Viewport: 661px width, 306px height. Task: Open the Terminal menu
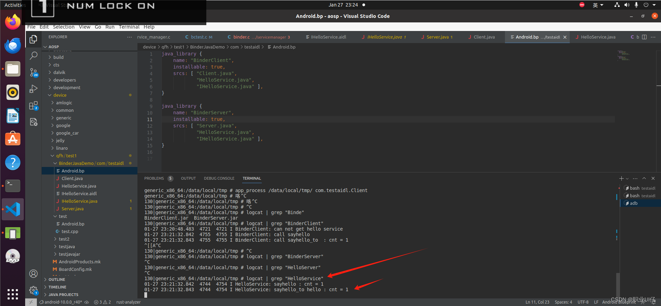[x=129, y=27]
